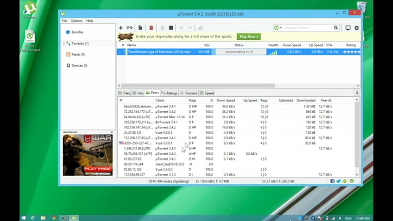The image size is (393, 221).
Task: Click the search magnifier icon
Action: (x=336, y=28)
